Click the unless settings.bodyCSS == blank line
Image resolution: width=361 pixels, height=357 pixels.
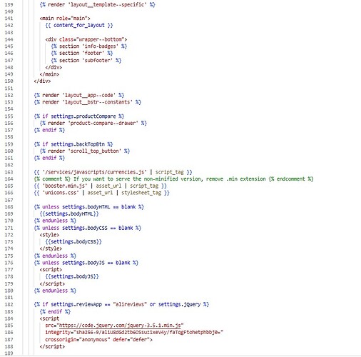tap(88, 228)
